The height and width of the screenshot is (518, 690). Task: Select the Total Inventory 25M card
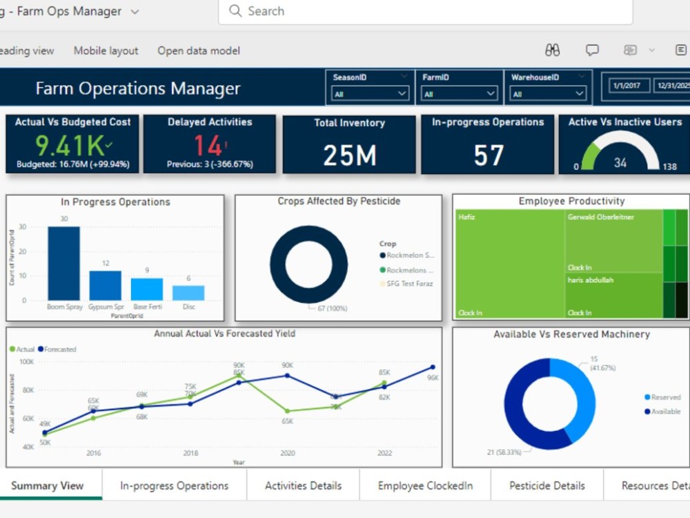click(x=349, y=144)
